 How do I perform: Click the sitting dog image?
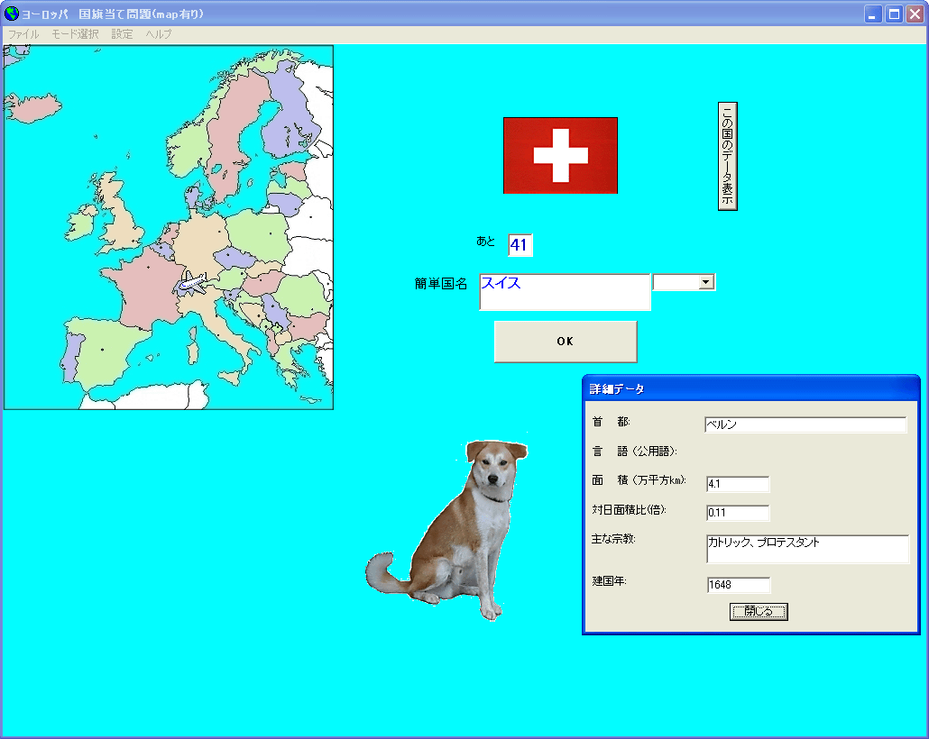[x=446, y=530]
